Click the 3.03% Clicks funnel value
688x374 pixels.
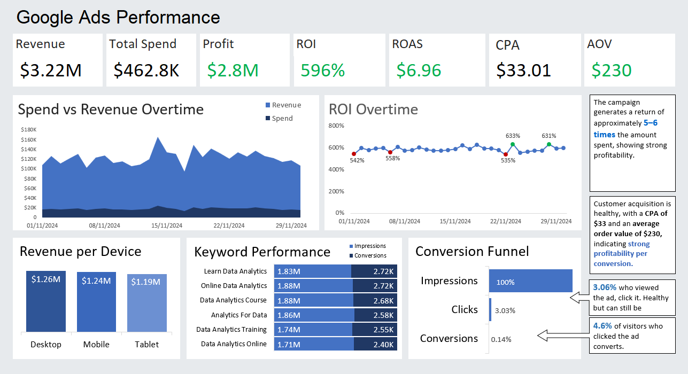(x=505, y=310)
